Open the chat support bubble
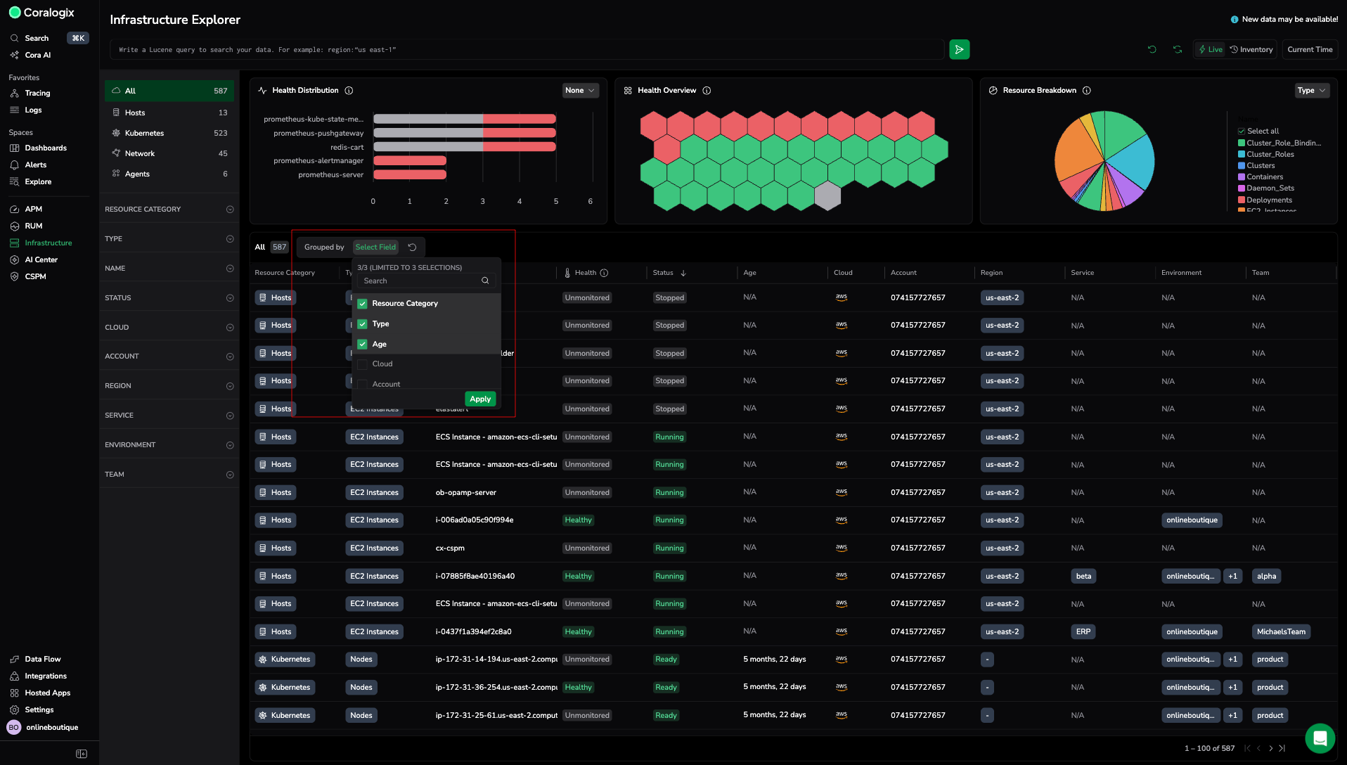Viewport: 1347px width, 765px height. coord(1320,738)
